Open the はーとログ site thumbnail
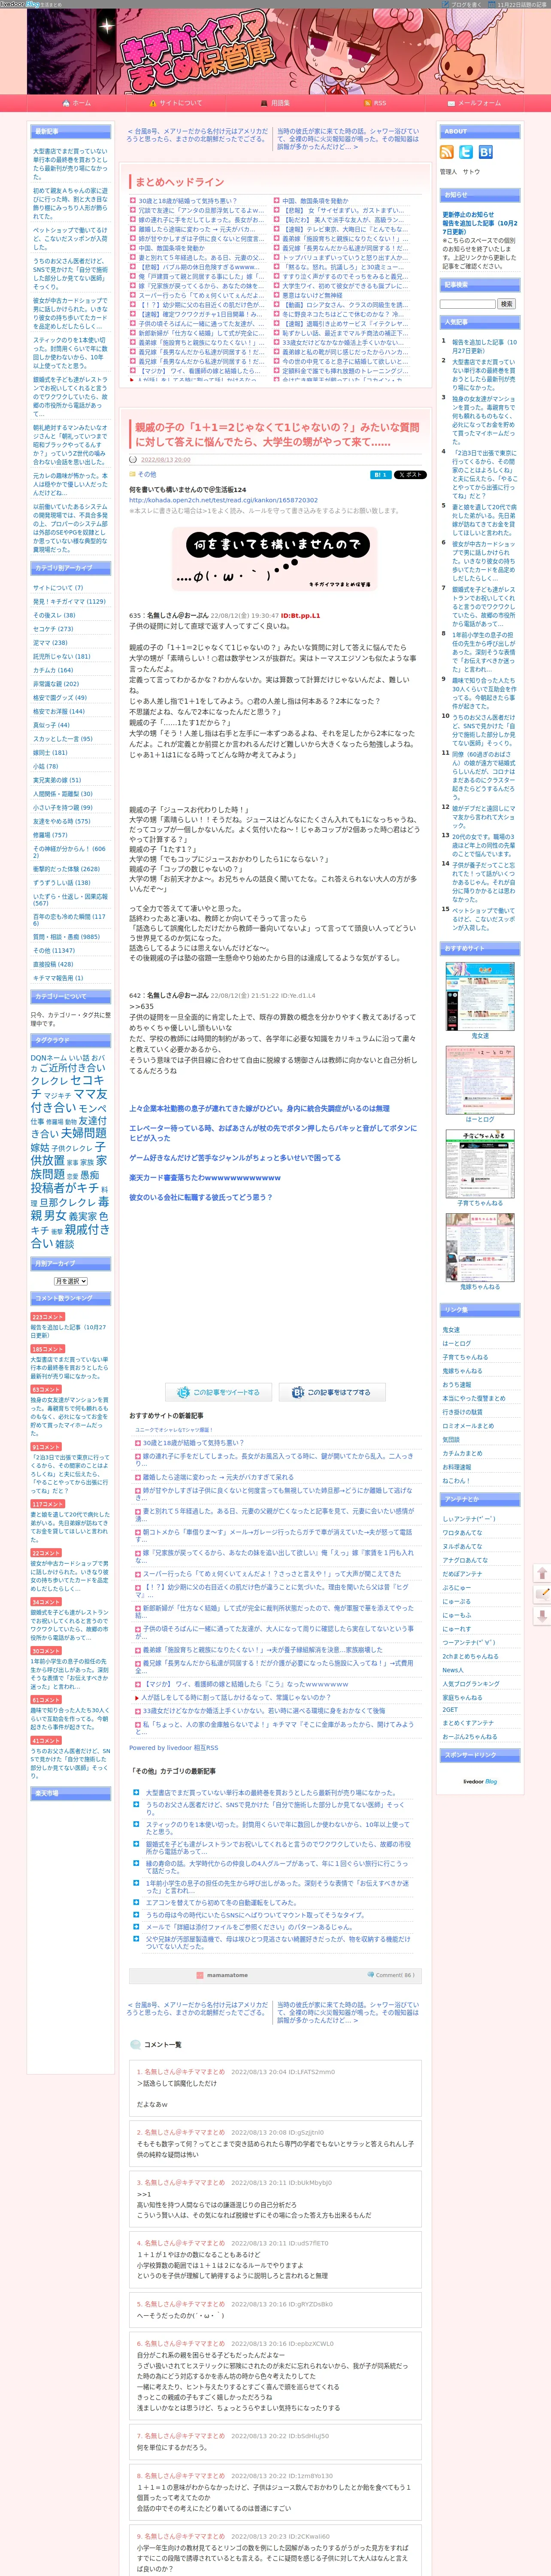551x2576 pixels. tap(480, 1080)
